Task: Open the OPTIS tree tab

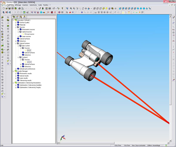Action: (24, 17)
